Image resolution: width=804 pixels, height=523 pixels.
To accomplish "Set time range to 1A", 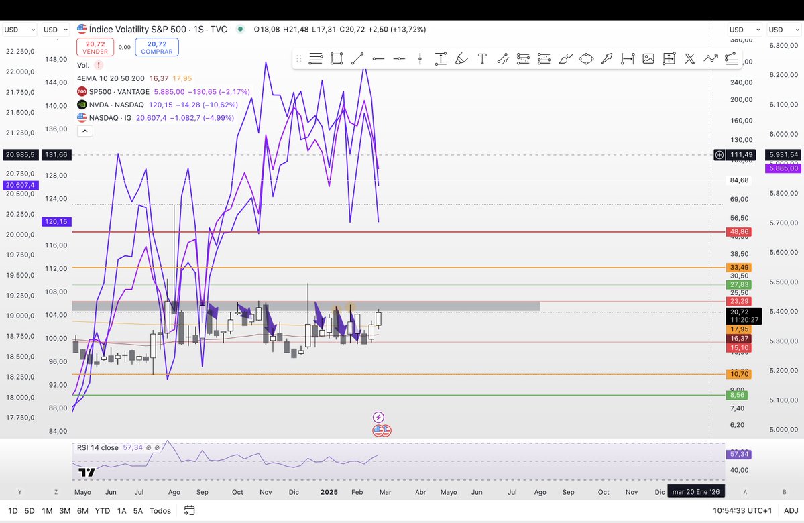I will (121, 511).
